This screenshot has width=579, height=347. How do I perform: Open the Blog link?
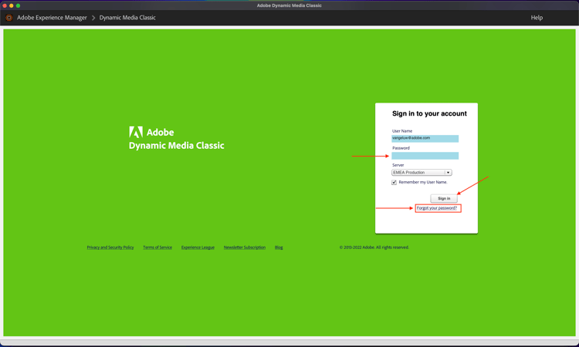click(x=279, y=248)
